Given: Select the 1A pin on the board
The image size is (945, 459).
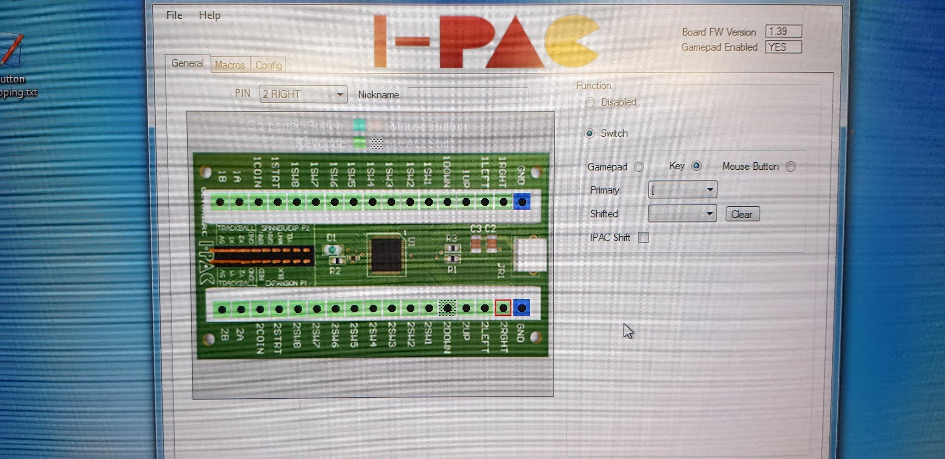Looking at the screenshot, I should 239,202.
